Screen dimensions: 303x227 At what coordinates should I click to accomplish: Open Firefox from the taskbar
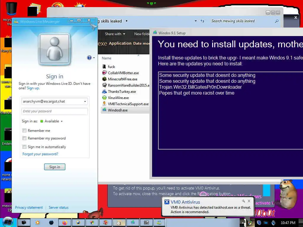coord(65,223)
